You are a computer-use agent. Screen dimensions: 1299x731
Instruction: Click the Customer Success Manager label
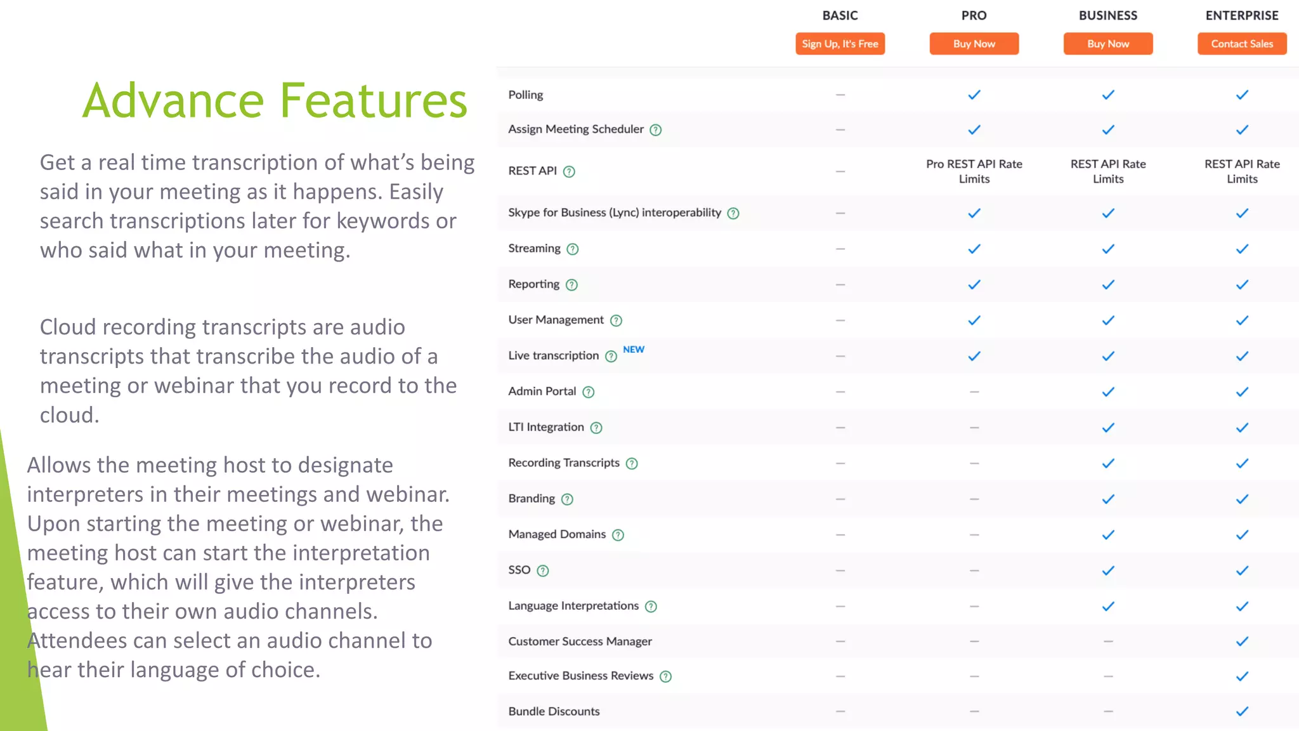pos(580,641)
